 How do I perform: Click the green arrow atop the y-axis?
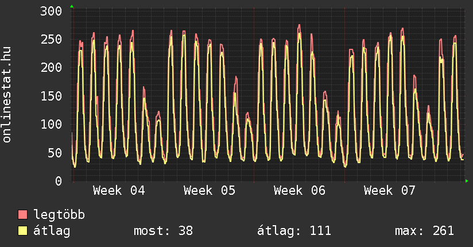point(72,6)
